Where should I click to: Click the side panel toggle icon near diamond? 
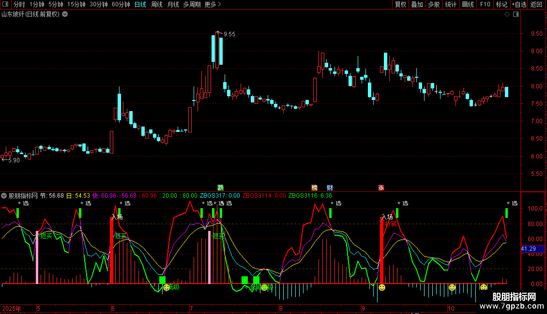coord(516,14)
